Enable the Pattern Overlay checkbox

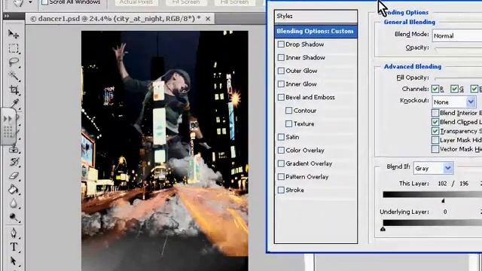(281, 176)
